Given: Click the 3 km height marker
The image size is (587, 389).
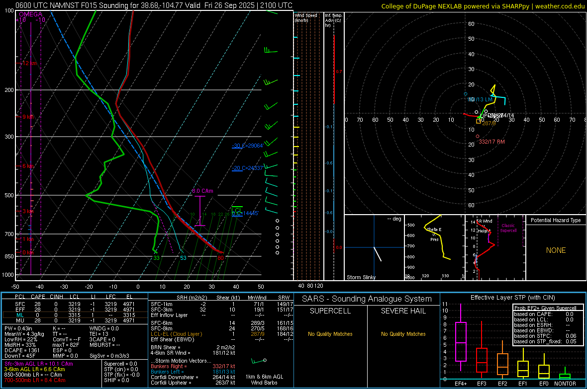Looking at the screenshot, I should pyautogui.click(x=27, y=211).
